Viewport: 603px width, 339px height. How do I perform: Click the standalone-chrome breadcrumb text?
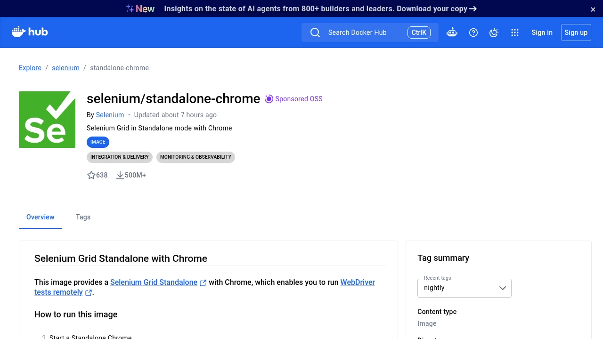pos(119,68)
